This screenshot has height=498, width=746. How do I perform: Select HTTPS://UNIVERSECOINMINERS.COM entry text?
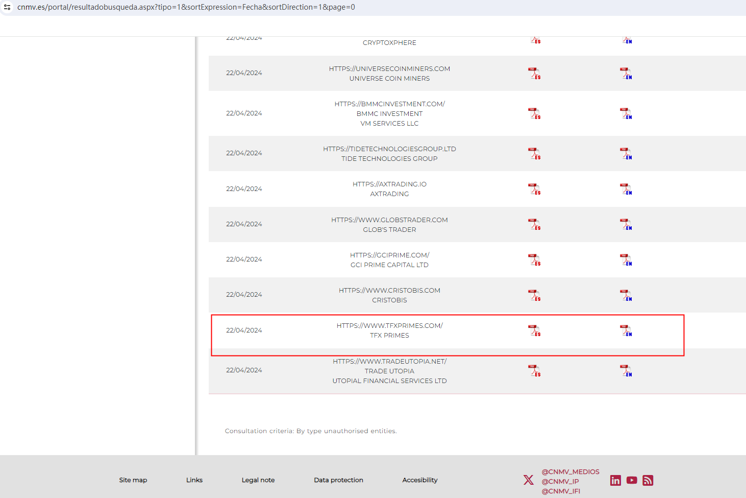[x=389, y=69]
